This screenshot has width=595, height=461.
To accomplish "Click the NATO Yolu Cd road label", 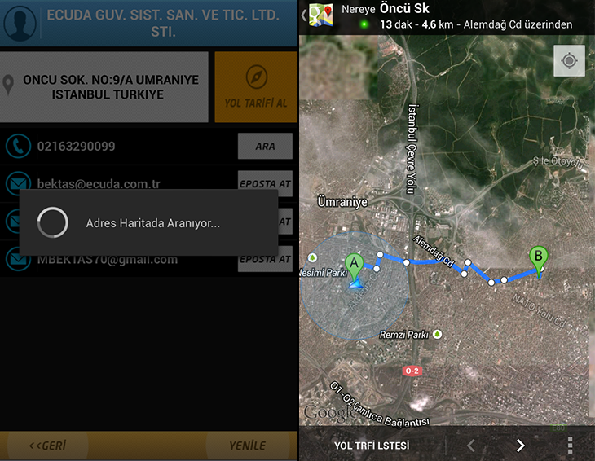I will (539, 311).
